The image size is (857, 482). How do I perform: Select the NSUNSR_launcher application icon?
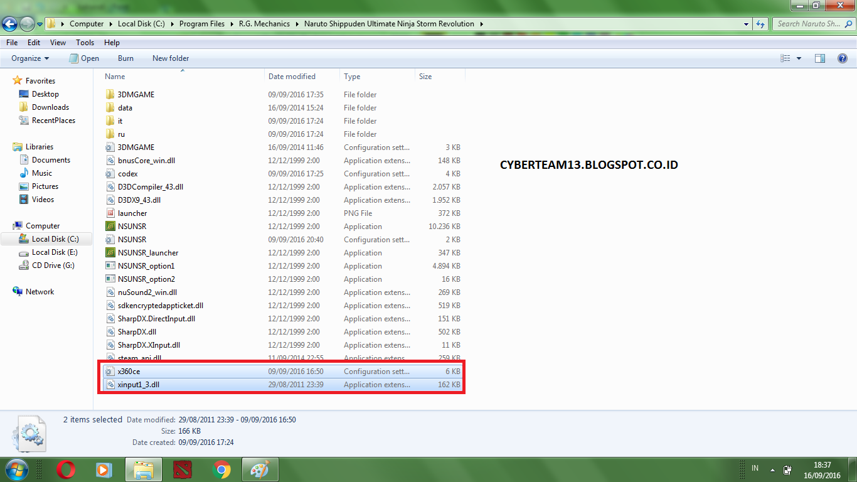(110, 253)
